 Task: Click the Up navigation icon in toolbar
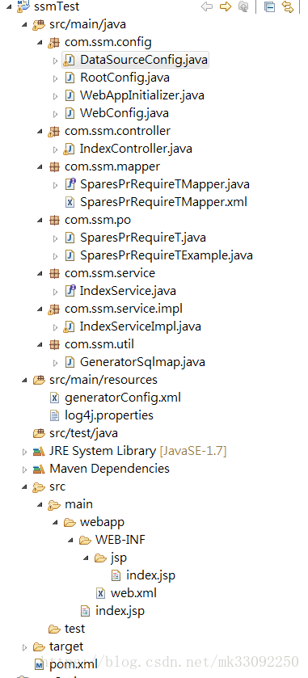click(x=244, y=6)
